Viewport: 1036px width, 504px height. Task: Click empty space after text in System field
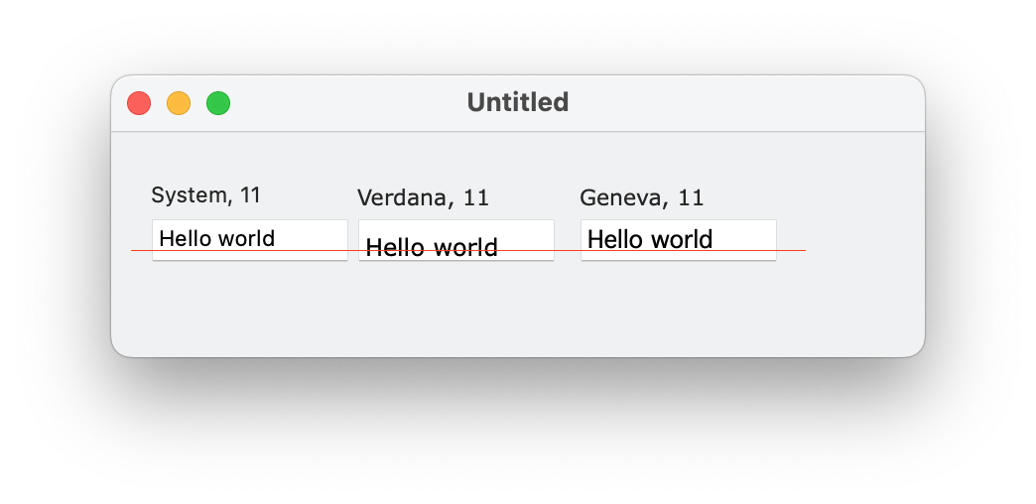pos(311,238)
